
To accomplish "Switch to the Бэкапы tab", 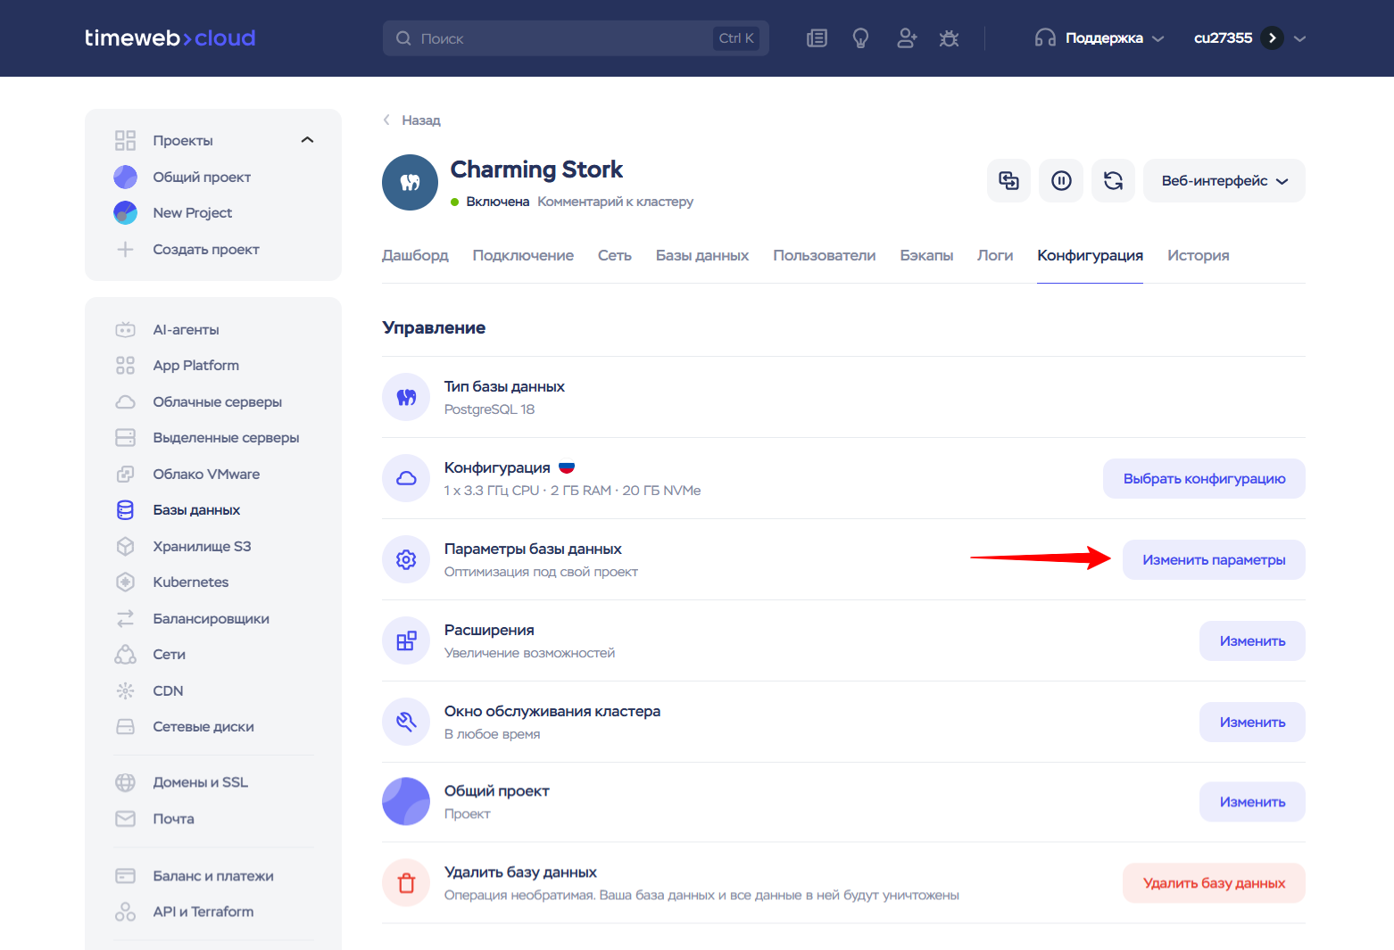I will pyautogui.click(x=925, y=256).
